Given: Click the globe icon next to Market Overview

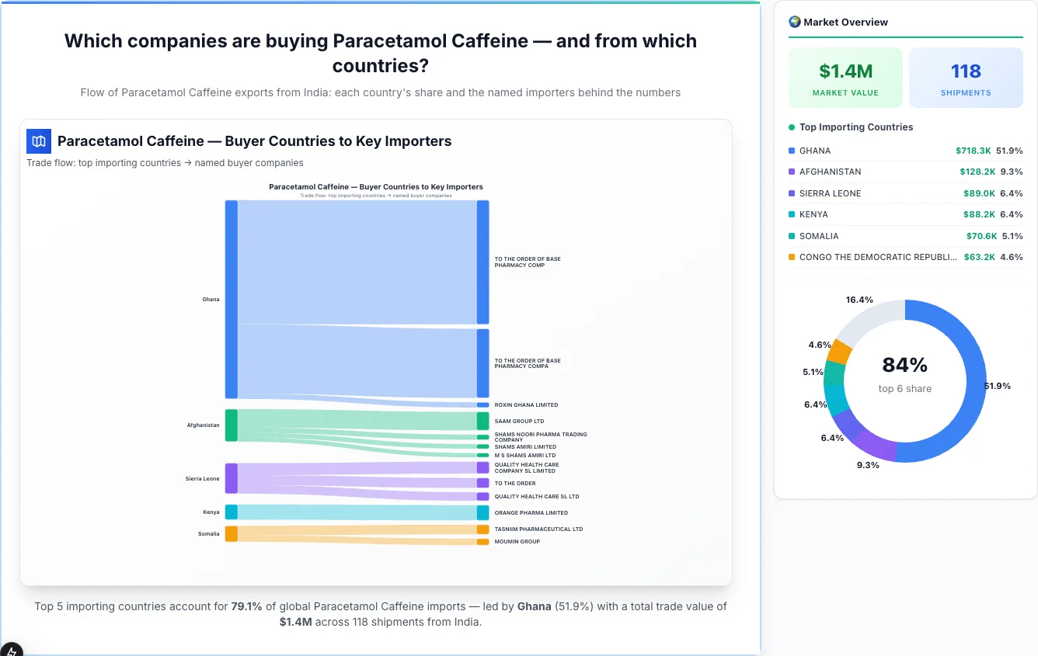Looking at the screenshot, I should coord(794,22).
